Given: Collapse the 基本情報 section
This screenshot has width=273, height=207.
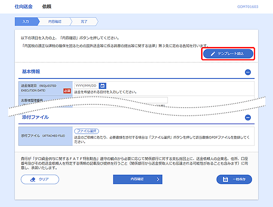Looking at the screenshot, I should pos(248,72).
